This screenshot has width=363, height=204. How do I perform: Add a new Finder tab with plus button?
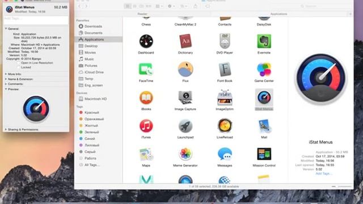[351, 14]
